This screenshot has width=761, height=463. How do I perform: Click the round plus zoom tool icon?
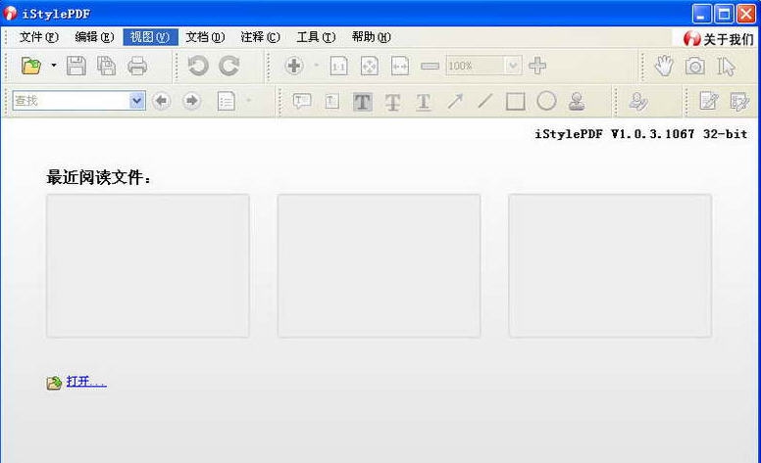click(x=294, y=66)
